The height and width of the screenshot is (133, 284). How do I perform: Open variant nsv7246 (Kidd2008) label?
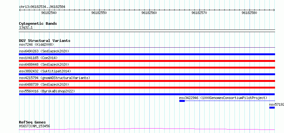(36, 44)
